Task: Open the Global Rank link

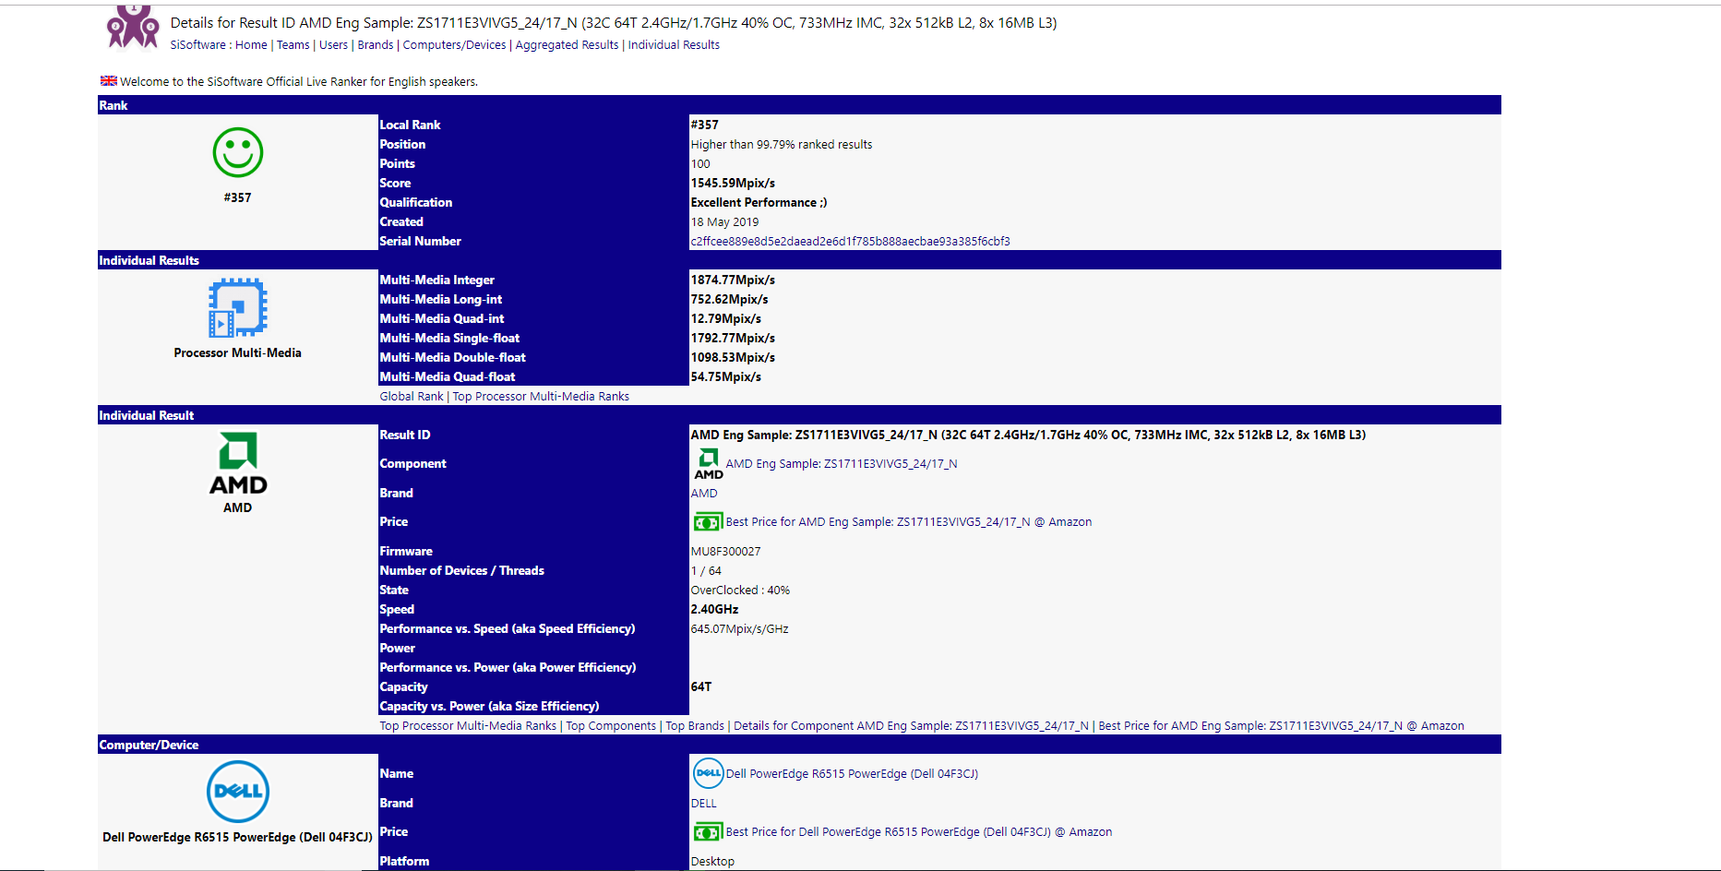Action: pos(412,397)
